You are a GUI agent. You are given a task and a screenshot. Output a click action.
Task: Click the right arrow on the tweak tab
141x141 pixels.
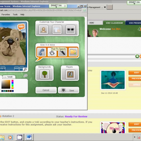coord(6,77)
